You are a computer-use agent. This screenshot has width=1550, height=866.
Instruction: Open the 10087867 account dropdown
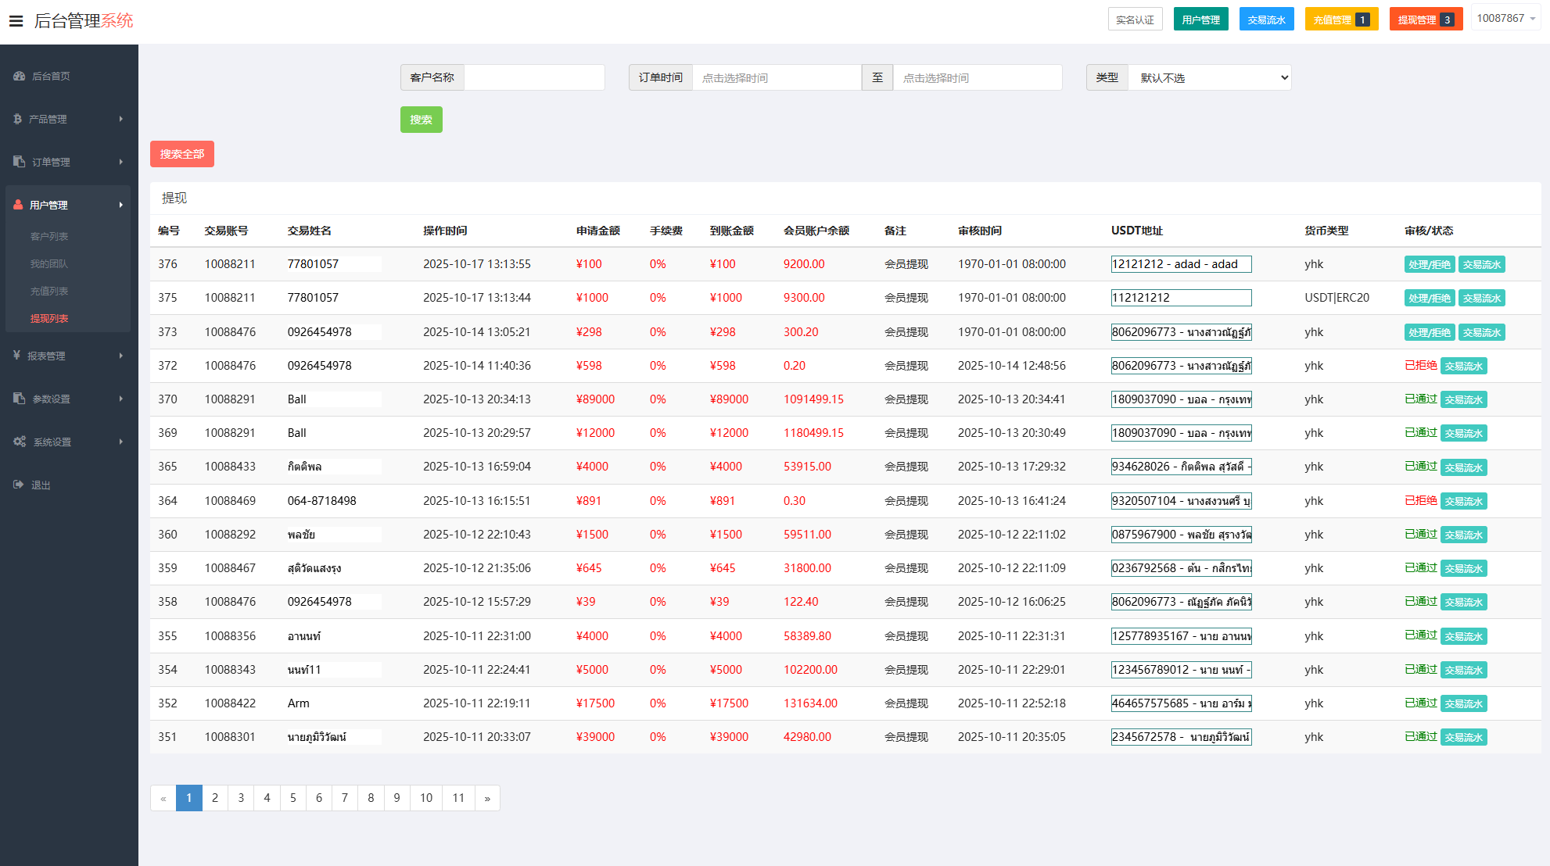click(x=1505, y=18)
